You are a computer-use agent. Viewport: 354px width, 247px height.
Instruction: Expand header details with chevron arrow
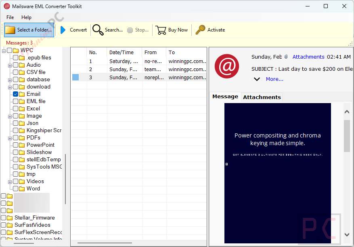pyautogui.click(x=257, y=79)
